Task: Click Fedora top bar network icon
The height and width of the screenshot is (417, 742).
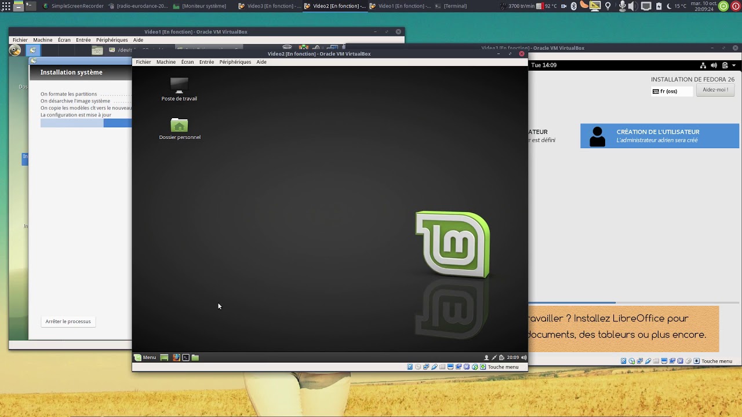Action: [x=703, y=65]
